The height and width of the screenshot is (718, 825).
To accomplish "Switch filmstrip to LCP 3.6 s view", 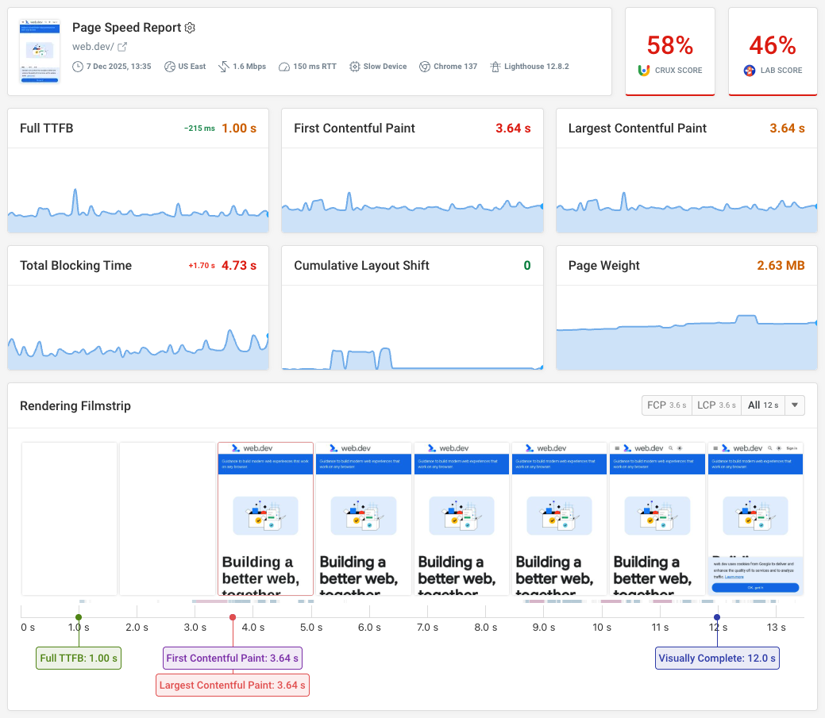I will [716, 405].
